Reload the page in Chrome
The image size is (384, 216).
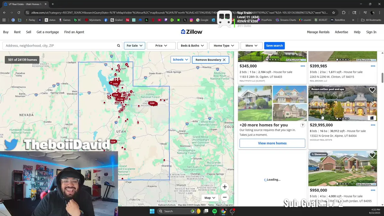coord(19,13)
